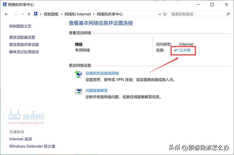
Task: Select 控制面板 breadcrumb in address bar
Action: [x=51, y=14]
